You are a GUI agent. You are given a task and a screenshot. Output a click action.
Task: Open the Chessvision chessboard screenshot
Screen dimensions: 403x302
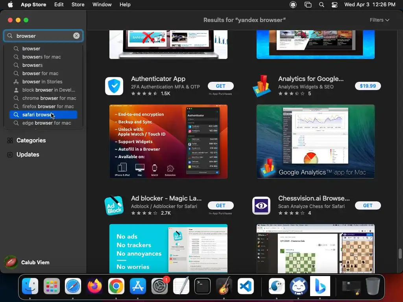coord(316,249)
